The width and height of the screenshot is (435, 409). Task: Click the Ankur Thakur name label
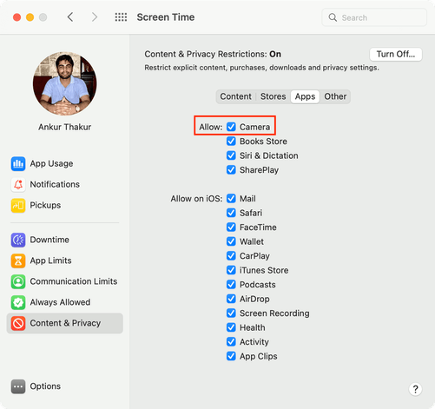tap(65, 127)
